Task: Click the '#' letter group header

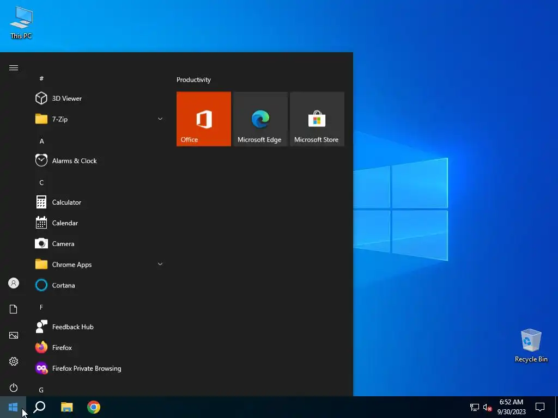Action: [41, 78]
